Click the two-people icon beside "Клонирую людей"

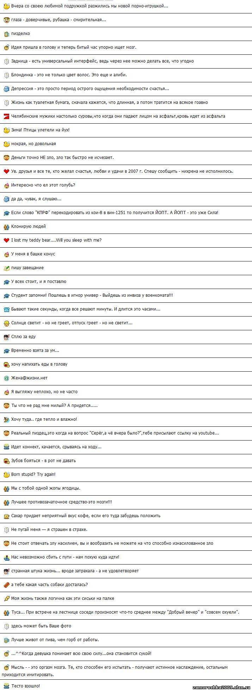6,226
